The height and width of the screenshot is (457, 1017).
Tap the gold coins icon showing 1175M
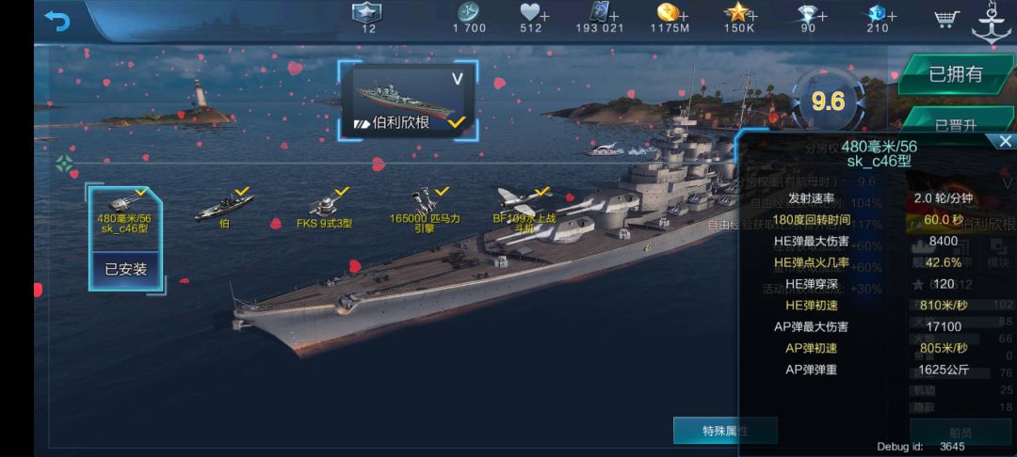pos(668,12)
